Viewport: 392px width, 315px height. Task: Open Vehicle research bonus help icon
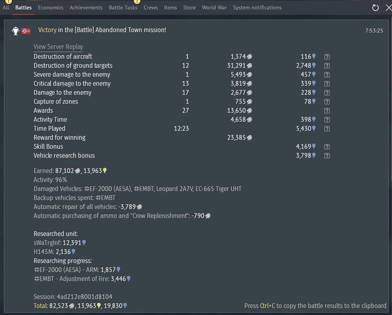pyautogui.click(x=327, y=156)
